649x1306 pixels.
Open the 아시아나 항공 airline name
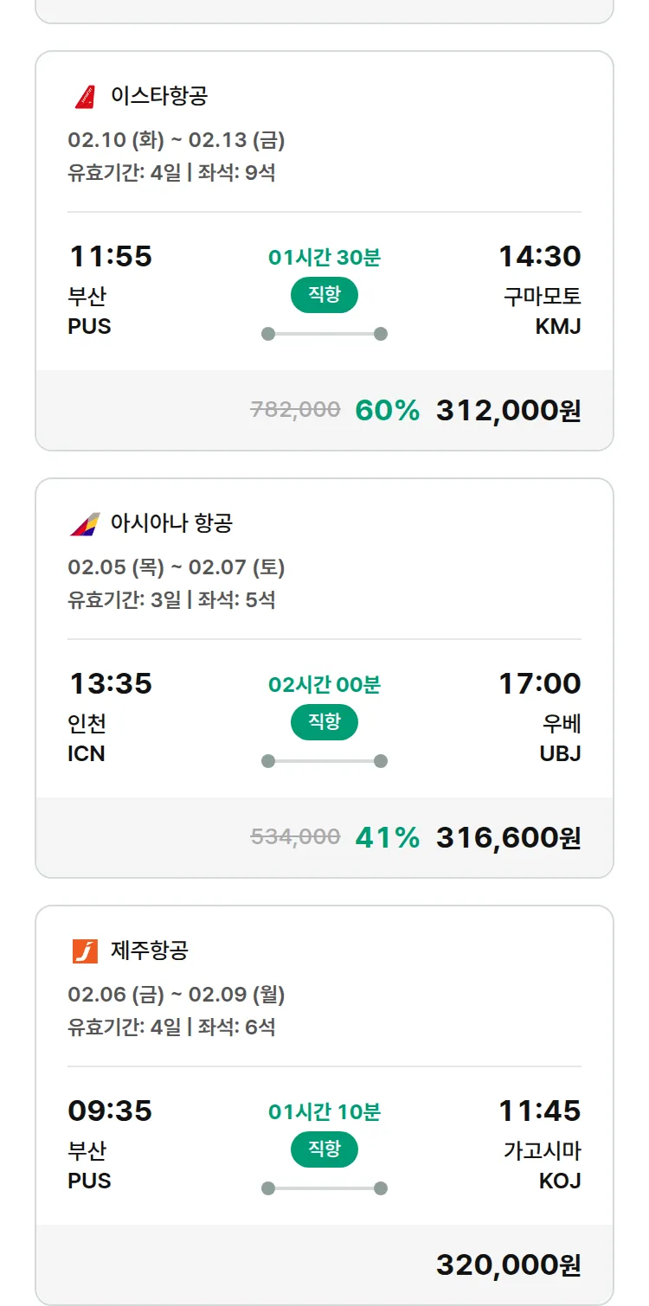[171, 523]
